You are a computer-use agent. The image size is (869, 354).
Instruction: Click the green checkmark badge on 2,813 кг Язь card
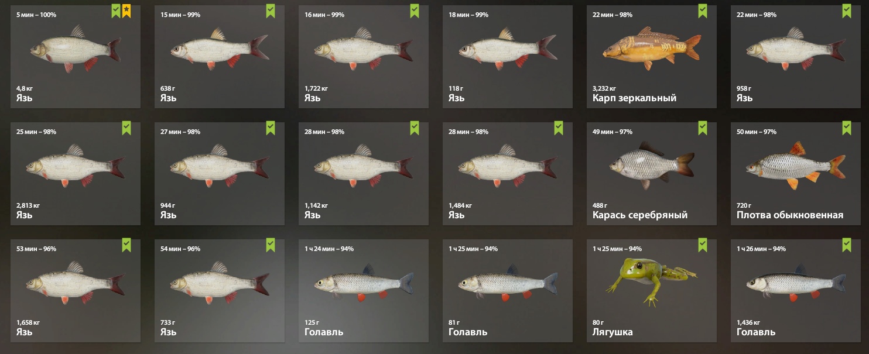(x=126, y=128)
